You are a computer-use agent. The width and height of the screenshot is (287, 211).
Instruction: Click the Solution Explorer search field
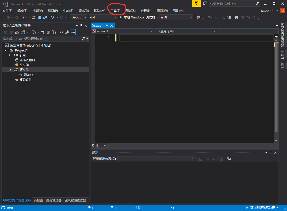click(x=42, y=39)
